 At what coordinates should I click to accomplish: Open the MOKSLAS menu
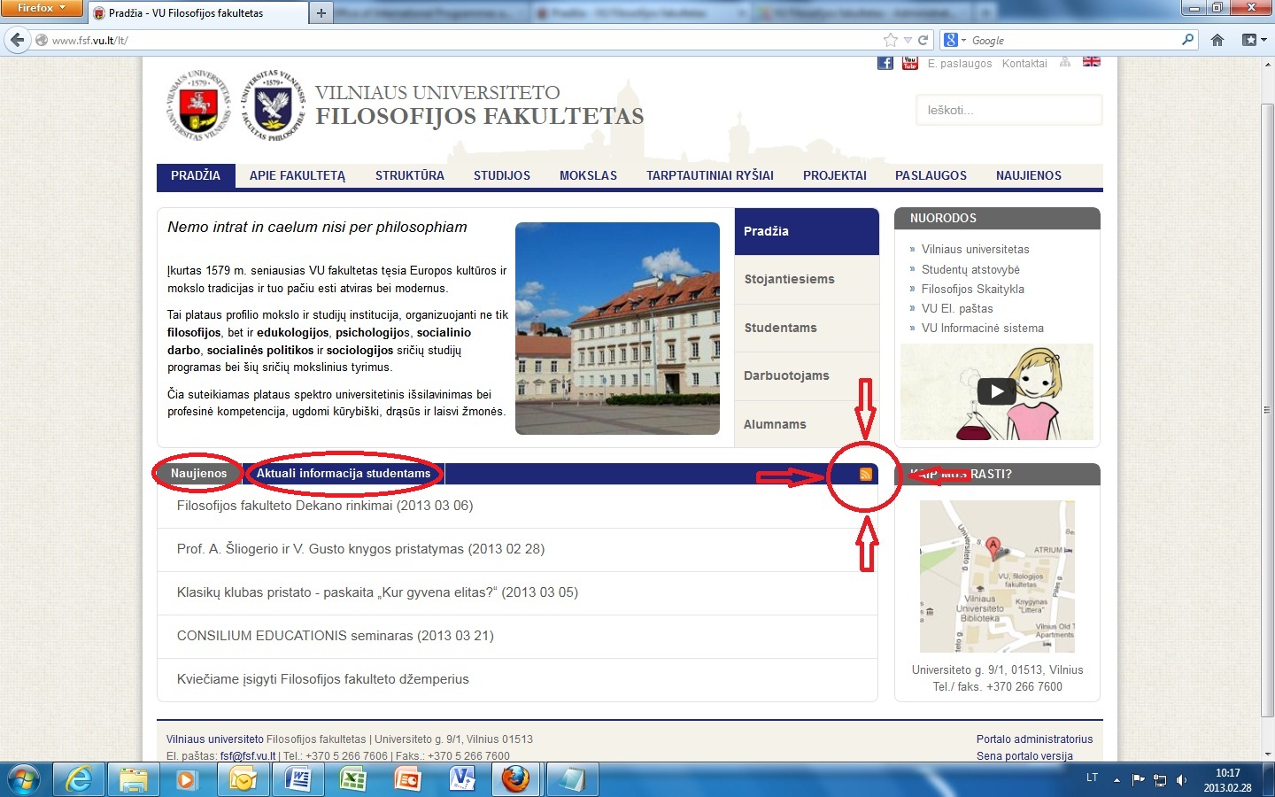pos(588,175)
